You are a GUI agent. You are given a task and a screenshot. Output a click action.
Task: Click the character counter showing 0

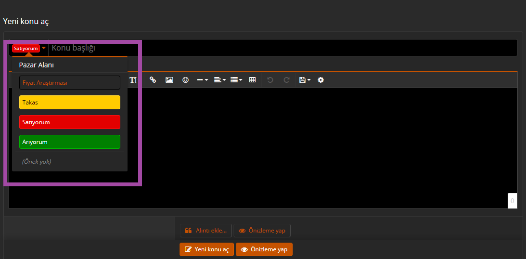tap(512, 201)
